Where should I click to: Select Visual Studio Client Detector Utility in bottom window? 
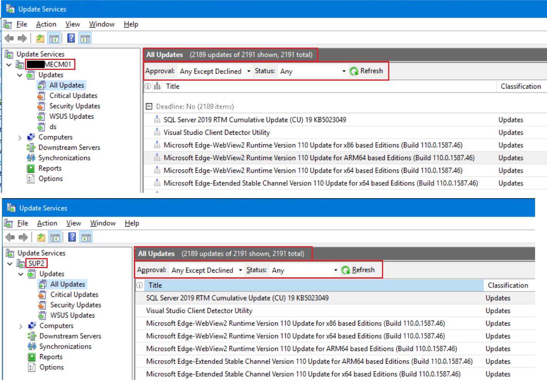pyautogui.click(x=335, y=311)
